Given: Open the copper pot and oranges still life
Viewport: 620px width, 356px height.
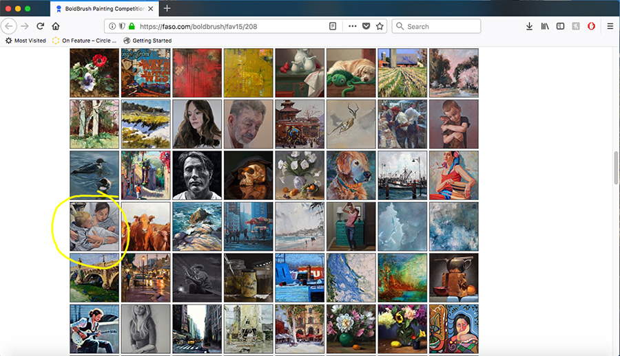Looking at the screenshot, I should 454,278.
